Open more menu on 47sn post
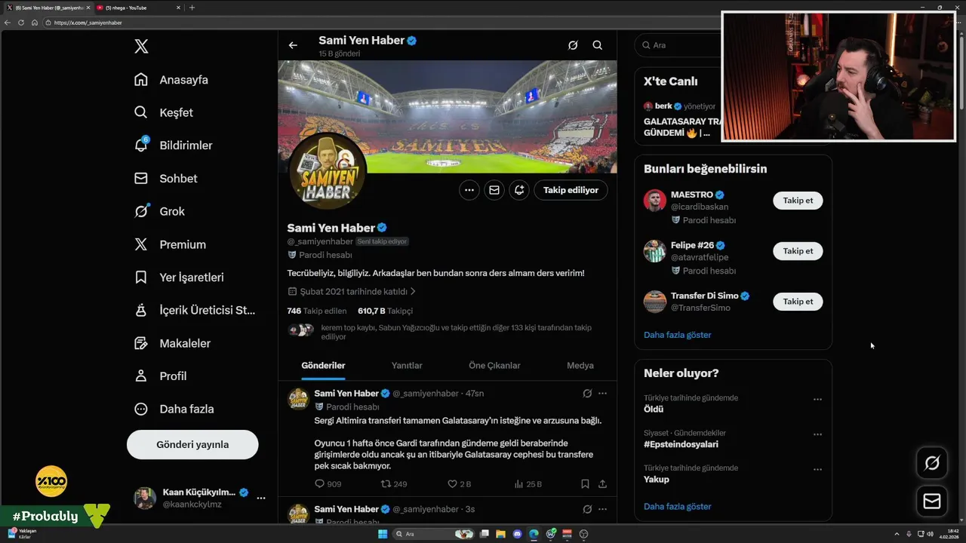Viewport: 966px width, 543px height. tap(602, 394)
